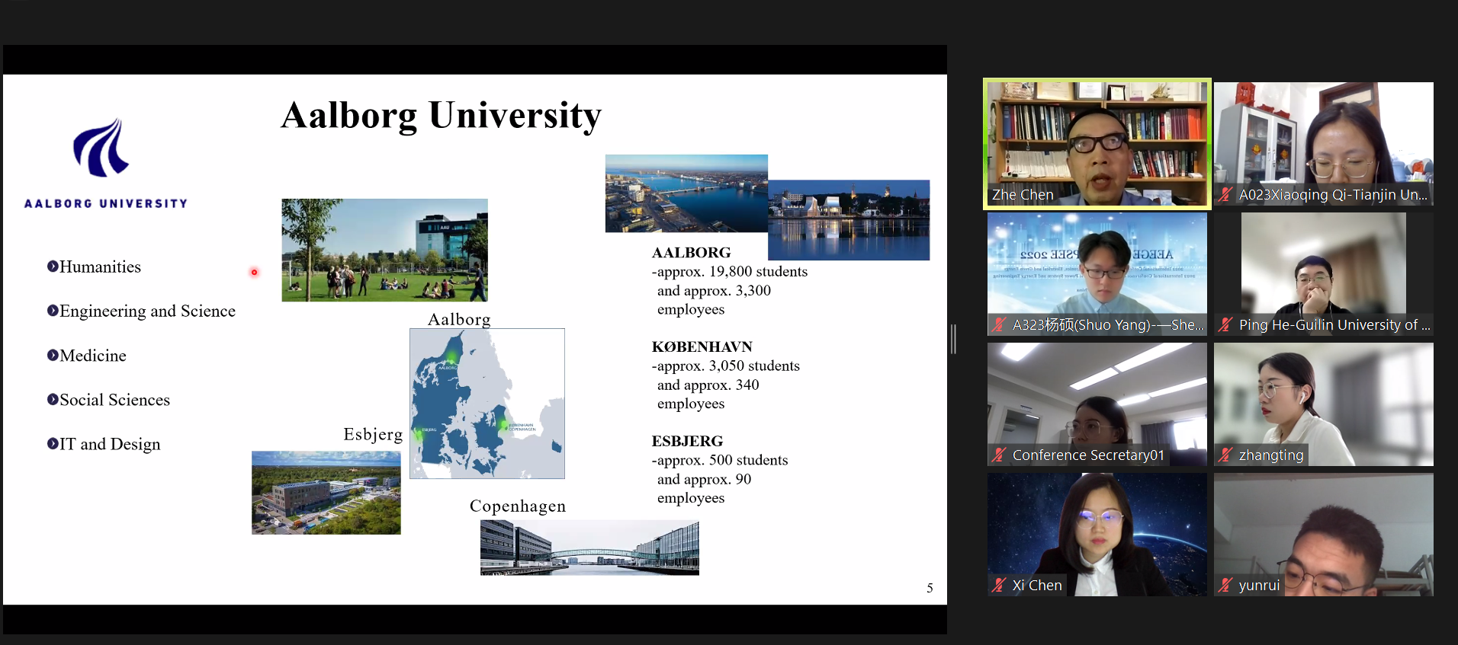
Task: Click the "A323杨硕(Shuo Yang)" name label
Action: 1109,325
